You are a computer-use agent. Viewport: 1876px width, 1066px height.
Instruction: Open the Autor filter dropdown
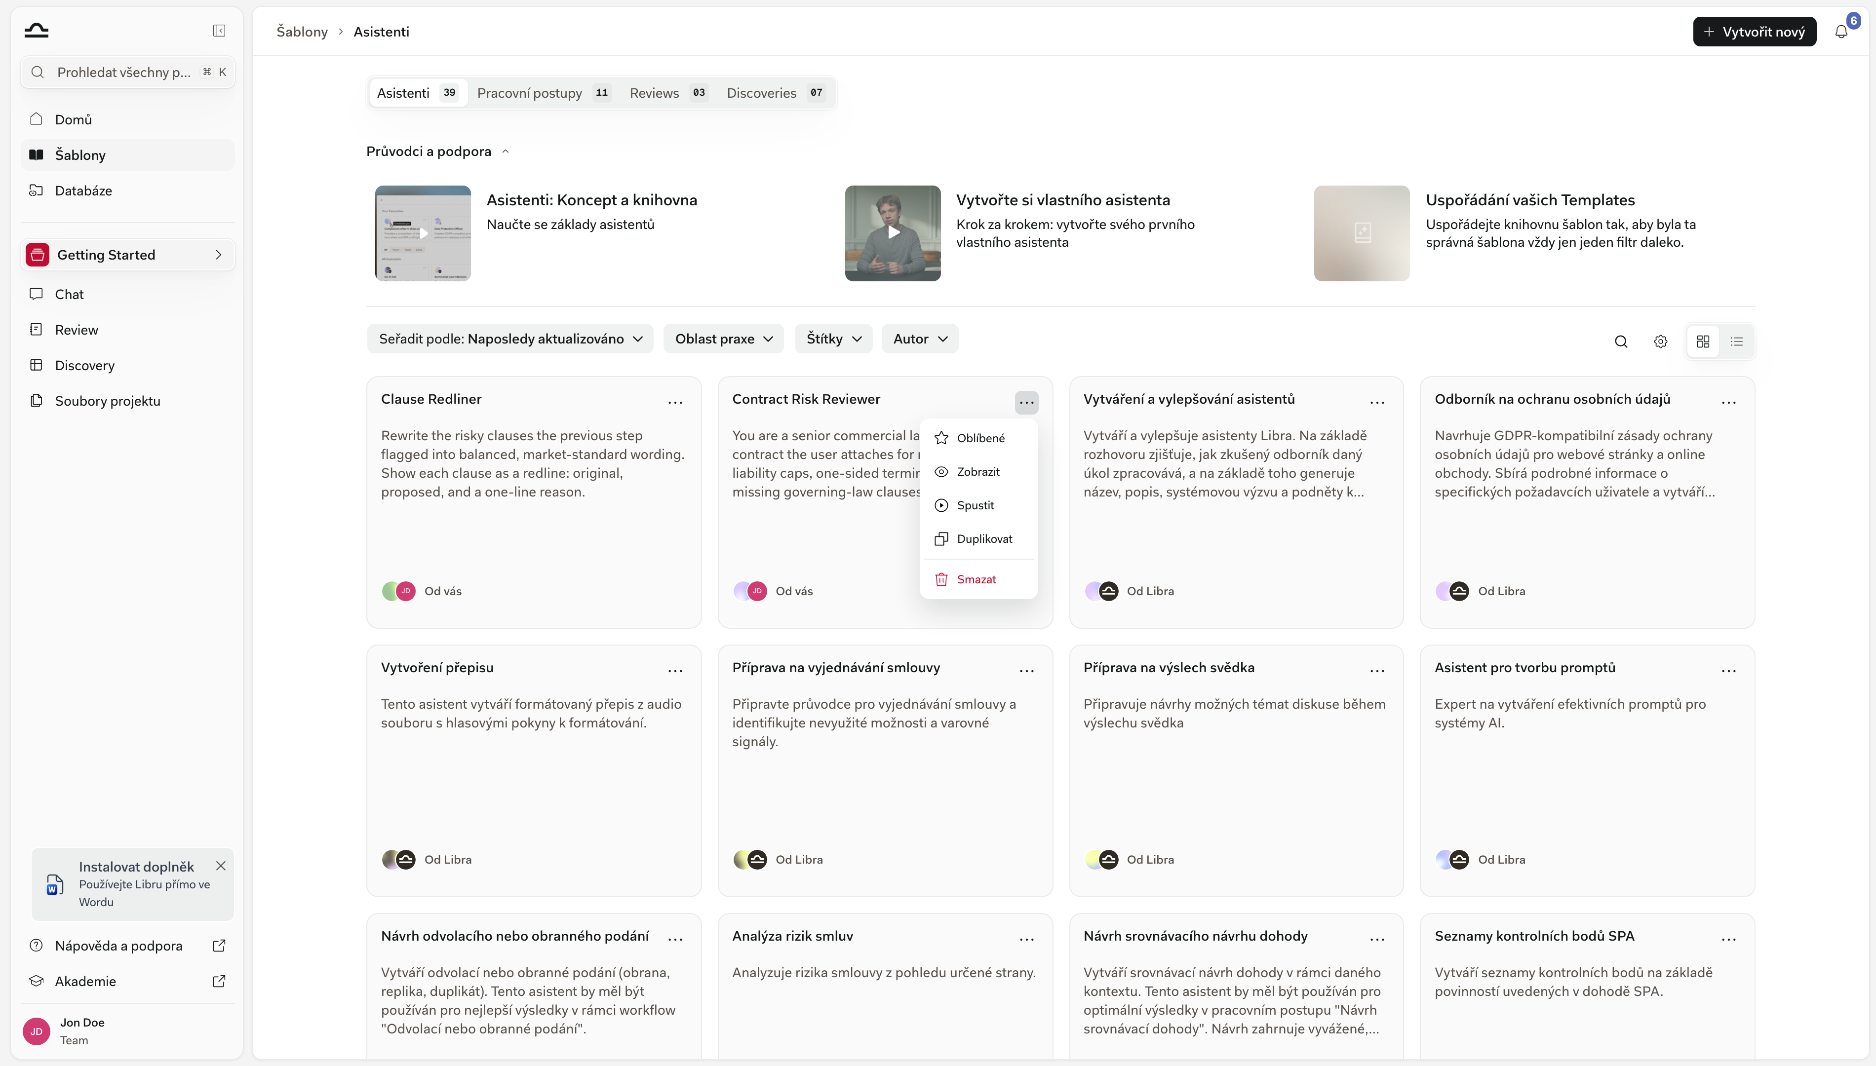coord(920,339)
